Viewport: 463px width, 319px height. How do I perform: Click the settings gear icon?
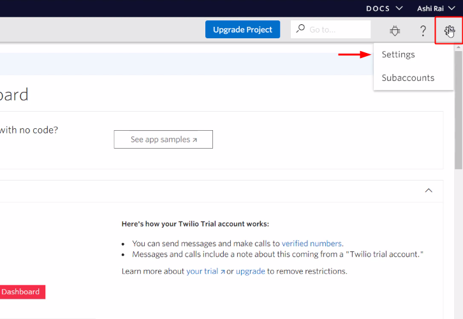pyautogui.click(x=449, y=31)
